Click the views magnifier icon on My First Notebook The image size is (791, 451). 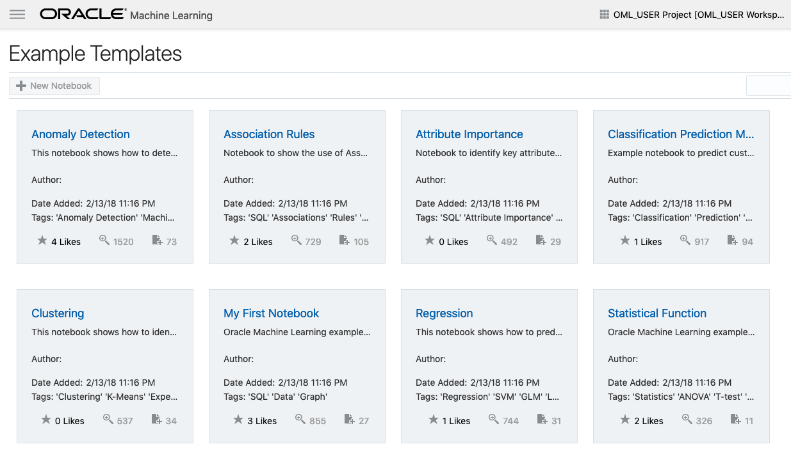[300, 420]
